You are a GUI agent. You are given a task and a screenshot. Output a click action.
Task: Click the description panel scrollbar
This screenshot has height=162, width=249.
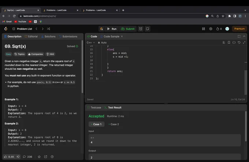click(x=82, y=66)
